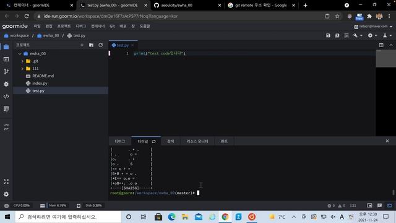The image size is (396, 223).
Task: Toggle fullscreen with the expand arrows icon
Action: (x=6, y=181)
